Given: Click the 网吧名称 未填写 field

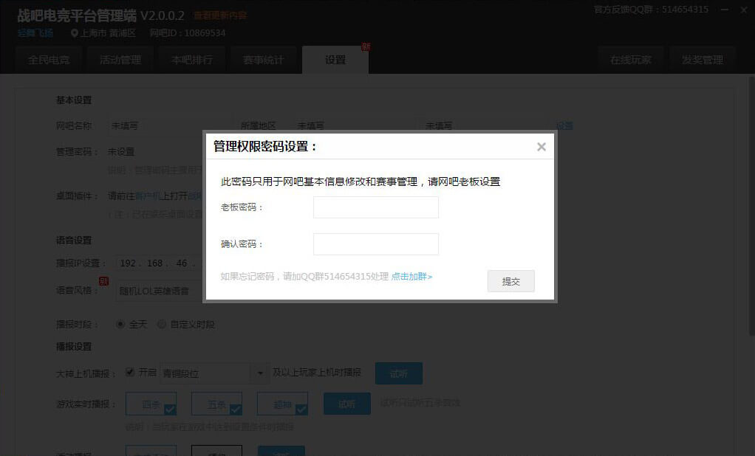Looking at the screenshot, I should point(168,126).
